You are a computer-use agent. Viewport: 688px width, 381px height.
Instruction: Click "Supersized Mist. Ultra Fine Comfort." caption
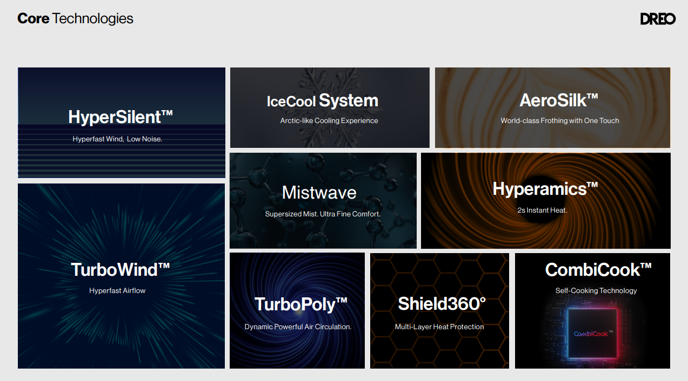[x=323, y=214]
